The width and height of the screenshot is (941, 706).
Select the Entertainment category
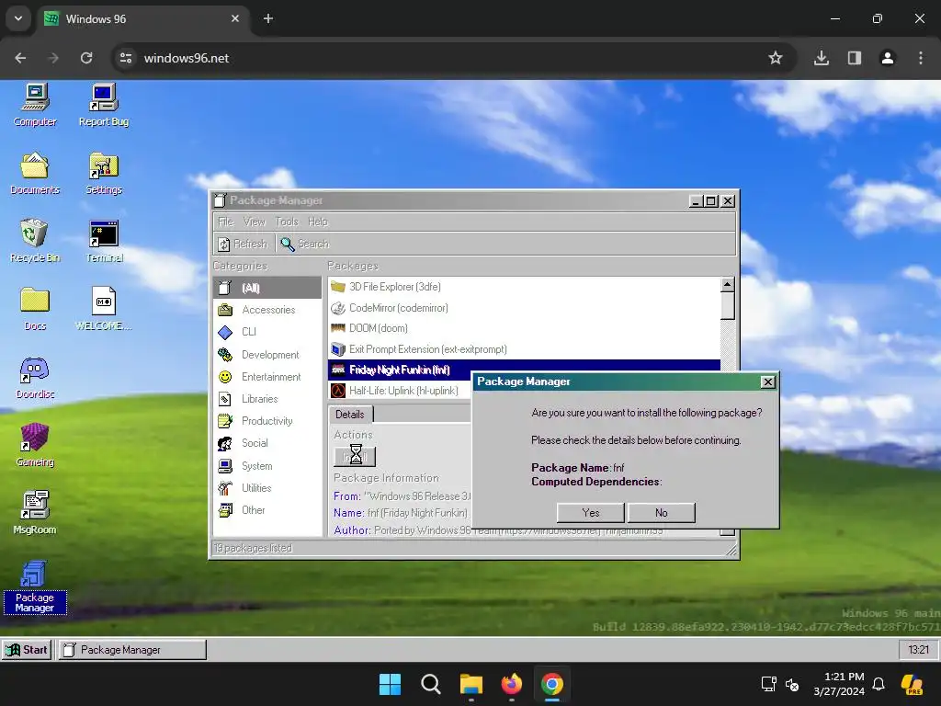click(267, 377)
